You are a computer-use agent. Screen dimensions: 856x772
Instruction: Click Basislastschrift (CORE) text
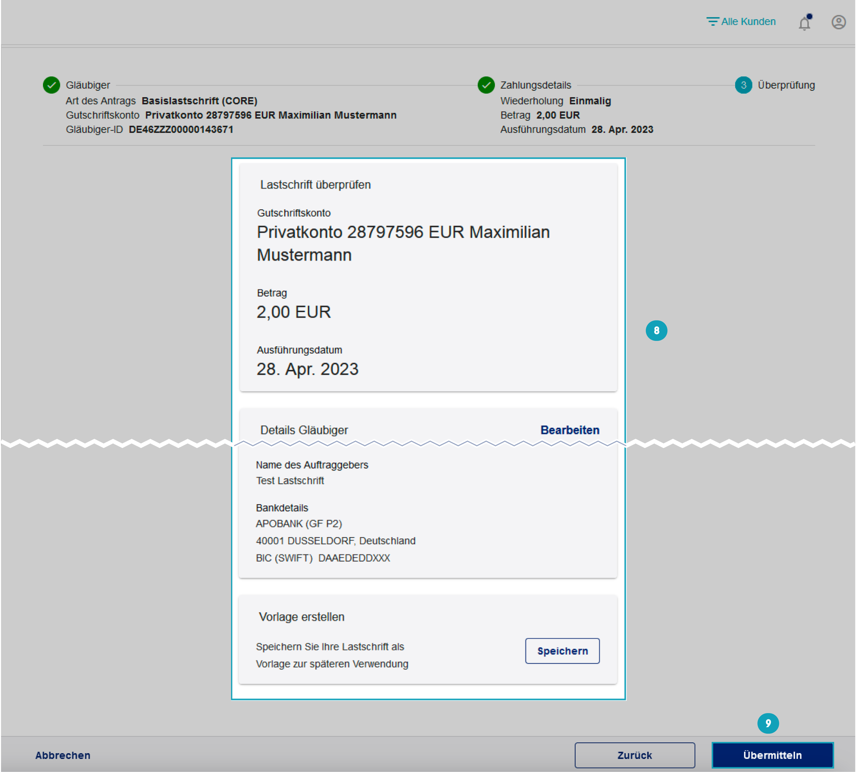point(200,101)
